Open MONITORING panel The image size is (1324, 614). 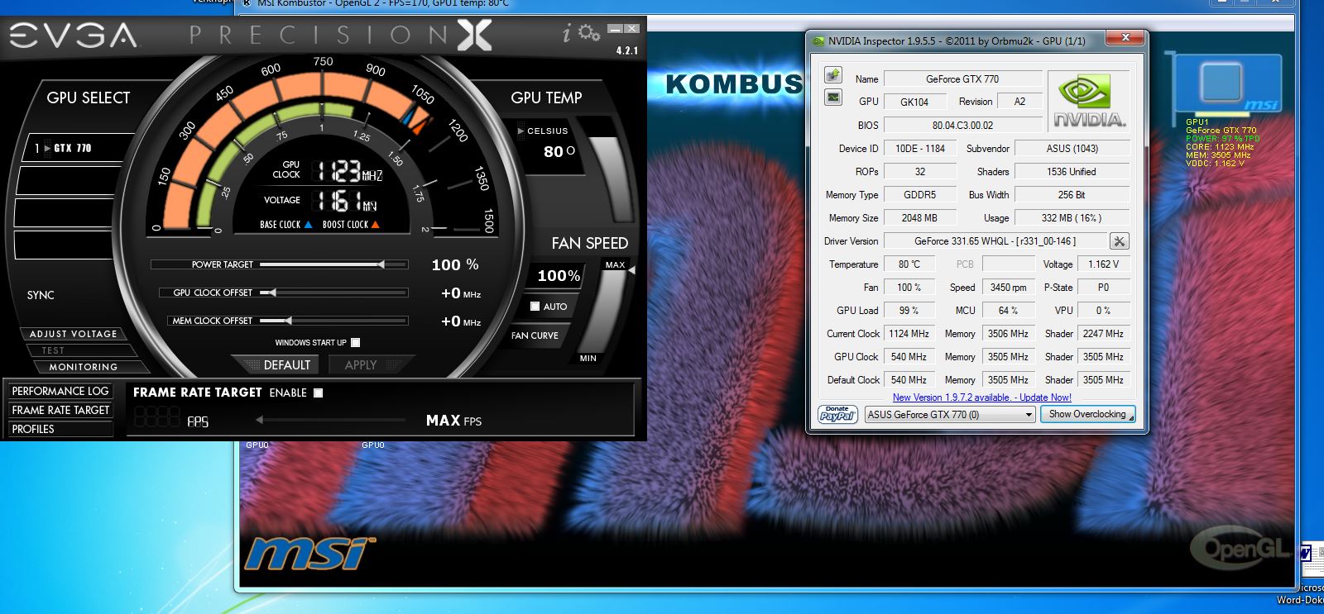(x=83, y=367)
